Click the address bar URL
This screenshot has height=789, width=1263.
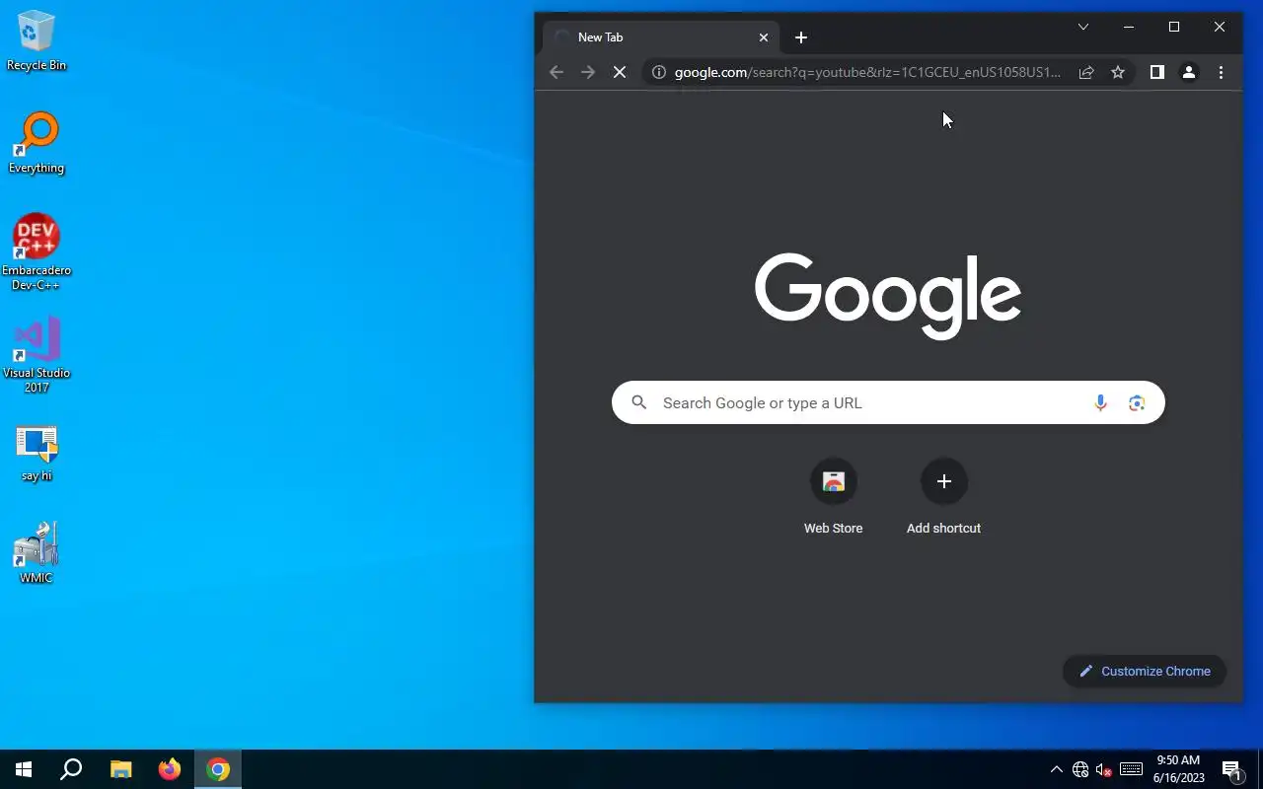point(867,72)
